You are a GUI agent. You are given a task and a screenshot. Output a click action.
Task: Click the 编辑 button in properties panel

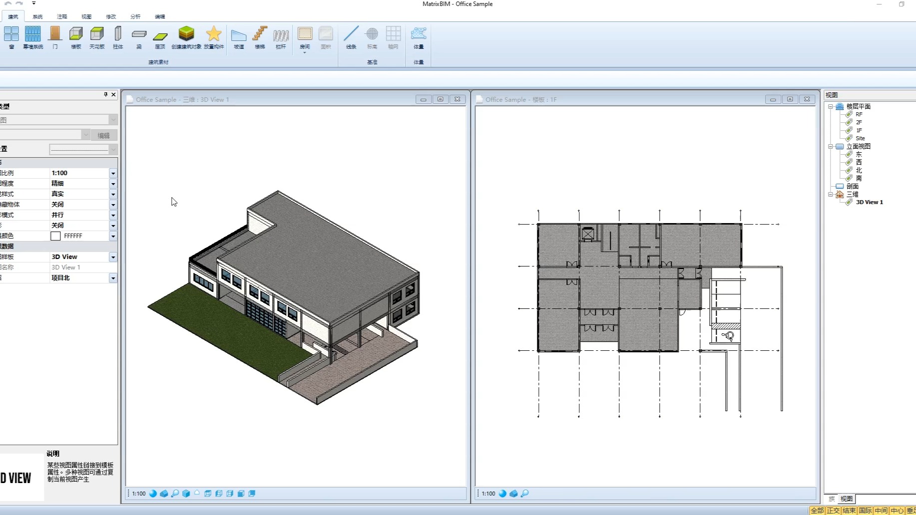coord(104,135)
